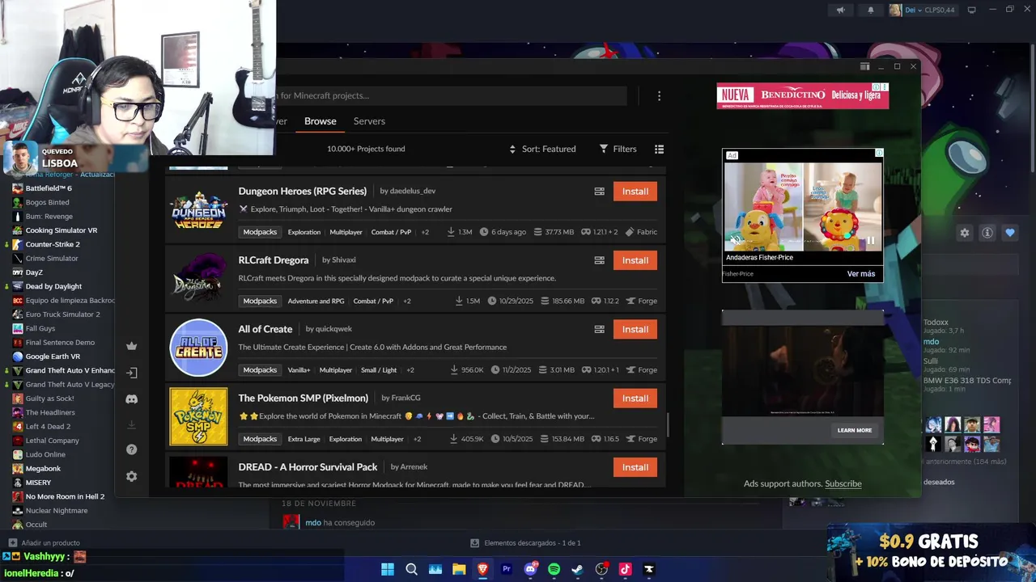Install The Pokemon SMP (Pixelmon)
This screenshot has height=582, width=1036.
[635, 398]
